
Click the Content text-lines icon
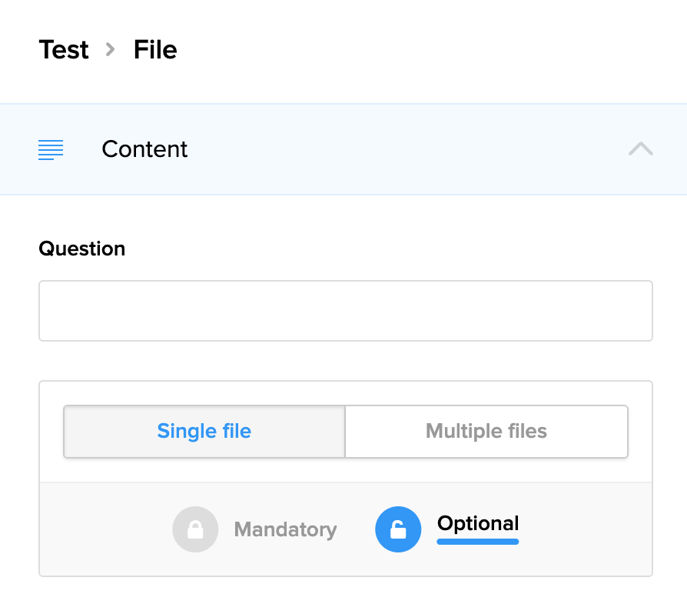(51, 149)
